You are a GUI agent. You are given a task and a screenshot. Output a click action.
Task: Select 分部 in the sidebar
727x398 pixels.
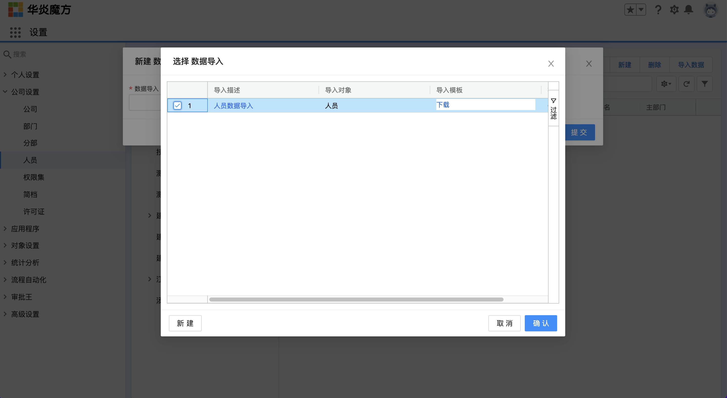pyautogui.click(x=30, y=143)
